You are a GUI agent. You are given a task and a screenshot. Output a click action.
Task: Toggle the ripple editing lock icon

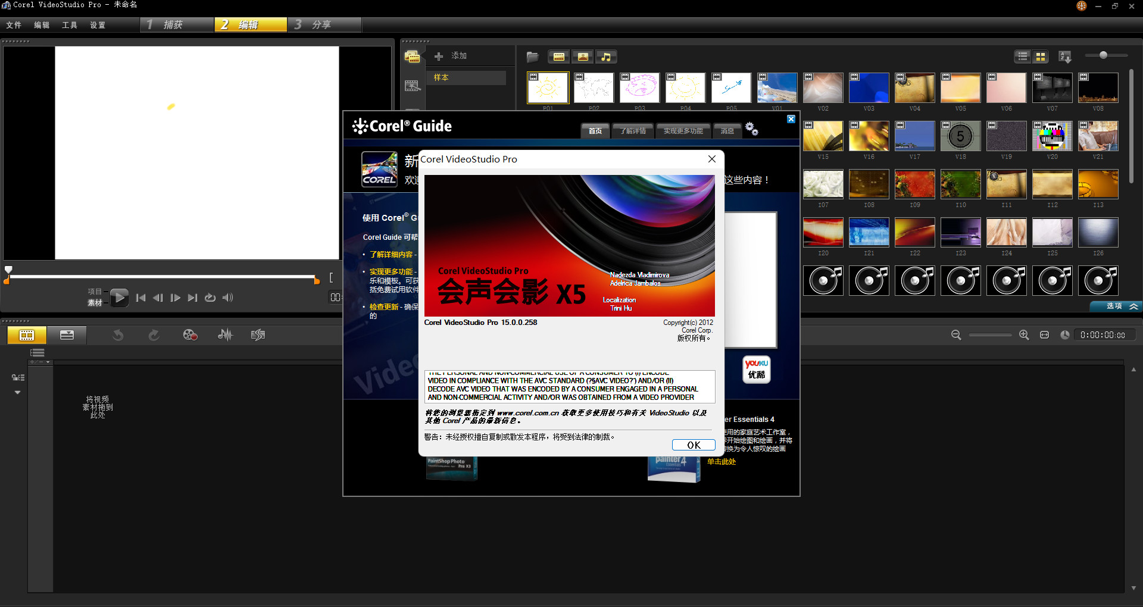(x=18, y=377)
